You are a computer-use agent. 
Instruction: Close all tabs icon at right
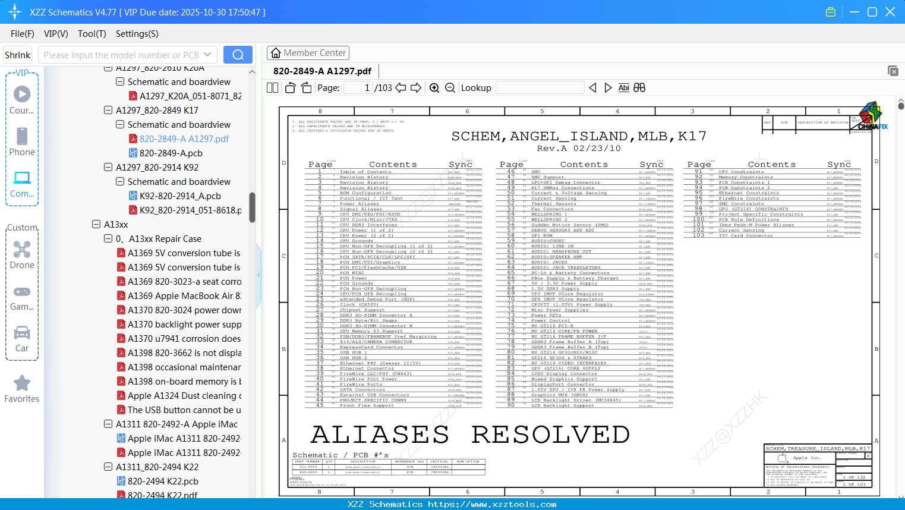893,71
